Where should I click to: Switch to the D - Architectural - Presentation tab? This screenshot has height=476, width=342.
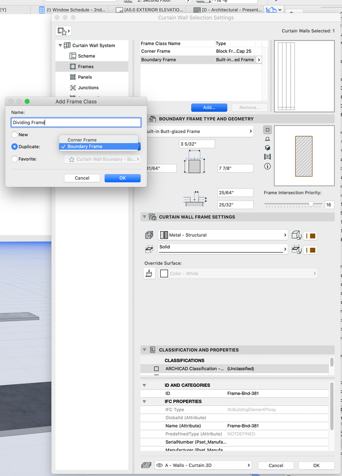click(228, 10)
